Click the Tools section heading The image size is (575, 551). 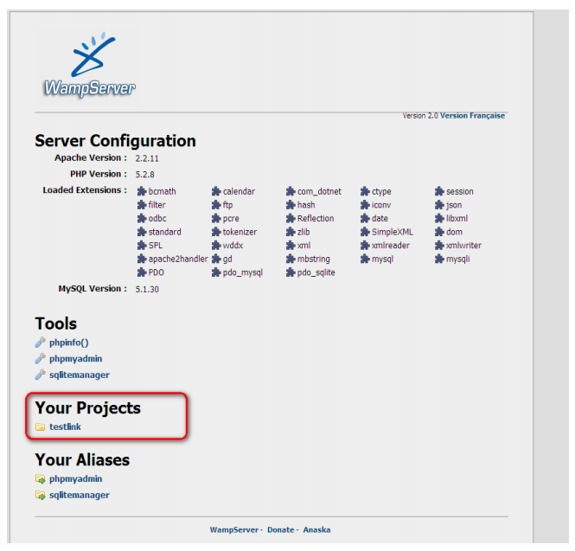[56, 324]
